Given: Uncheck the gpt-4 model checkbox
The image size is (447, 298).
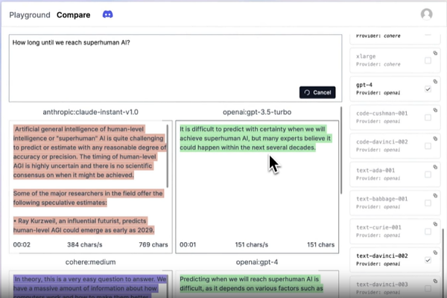Looking at the screenshot, I should click(428, 89).
